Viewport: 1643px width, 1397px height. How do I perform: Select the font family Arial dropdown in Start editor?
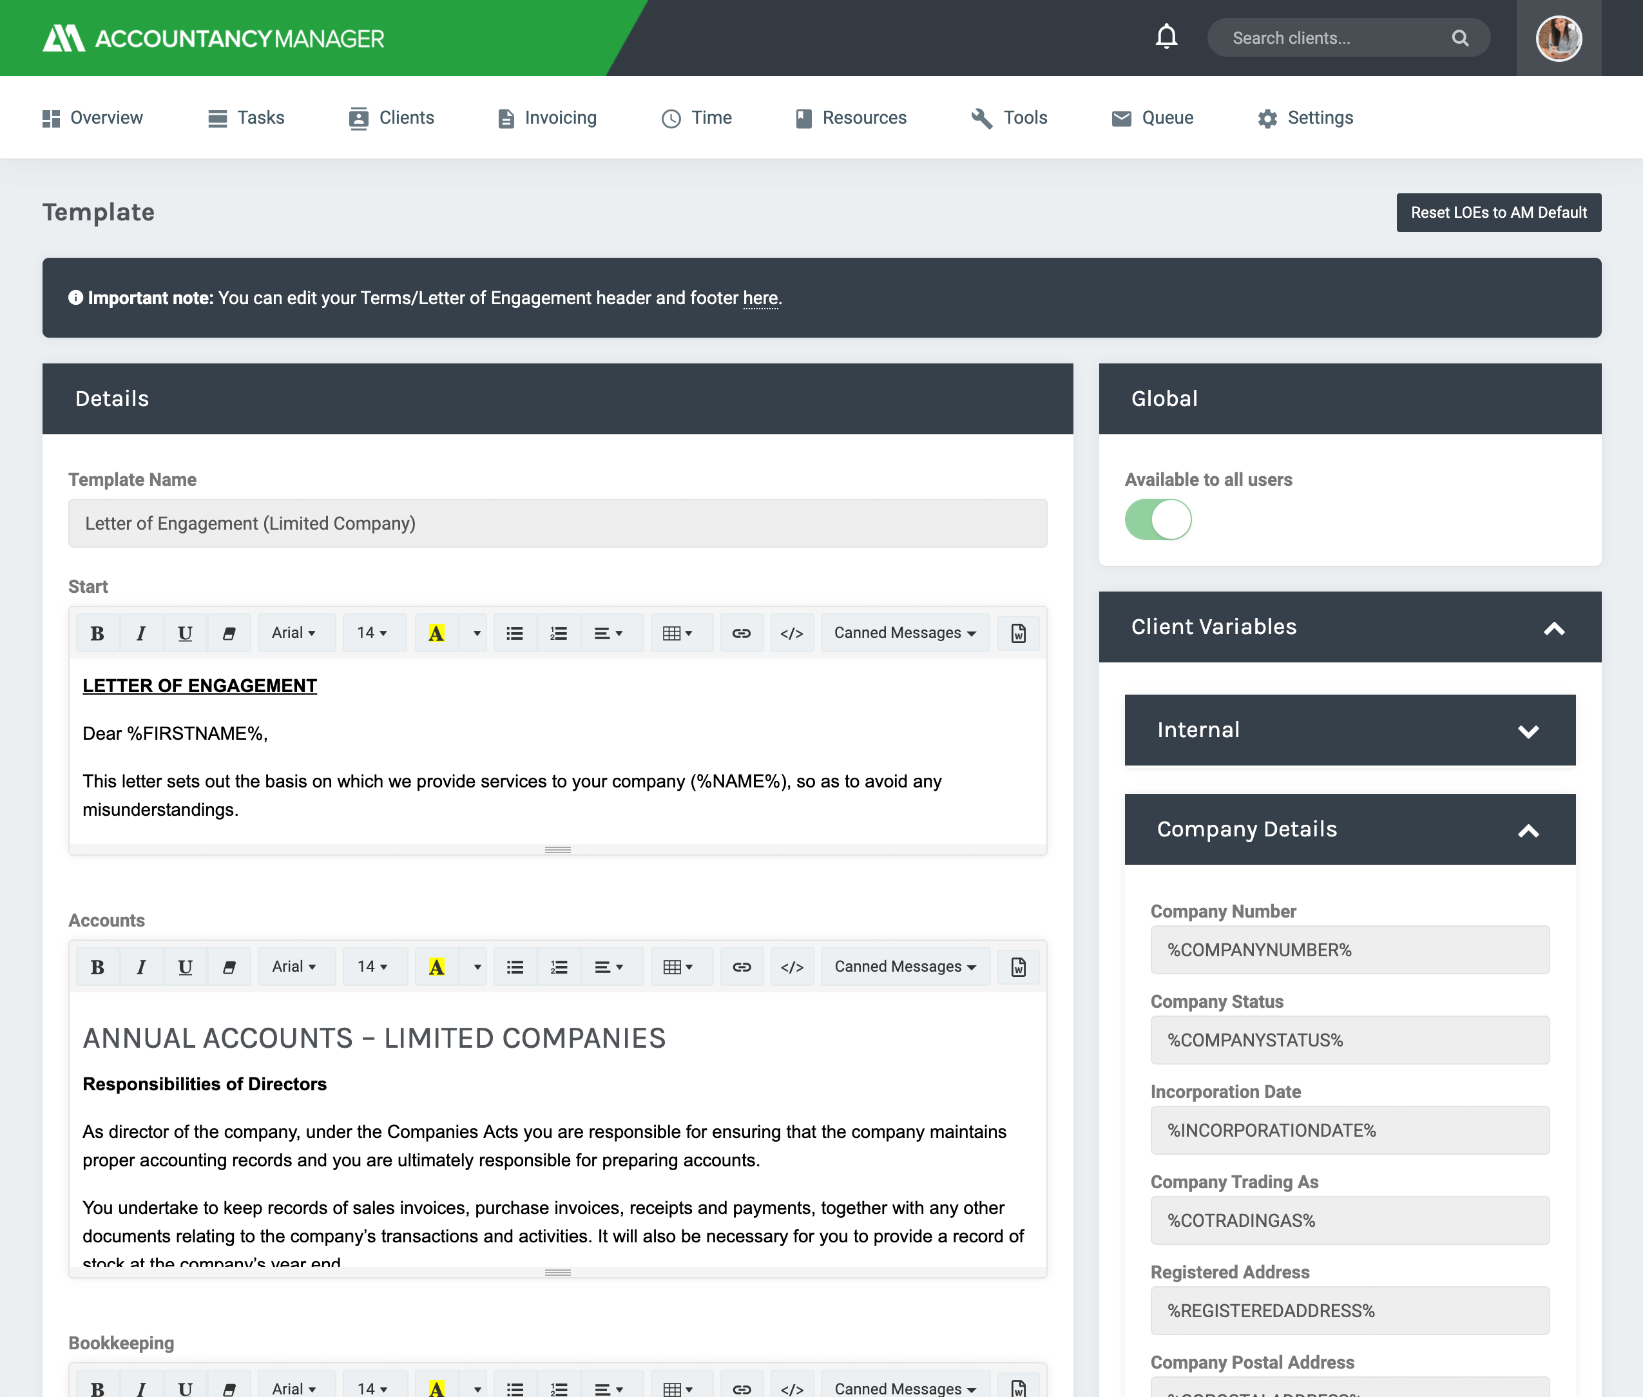click(x=293, y=633)
